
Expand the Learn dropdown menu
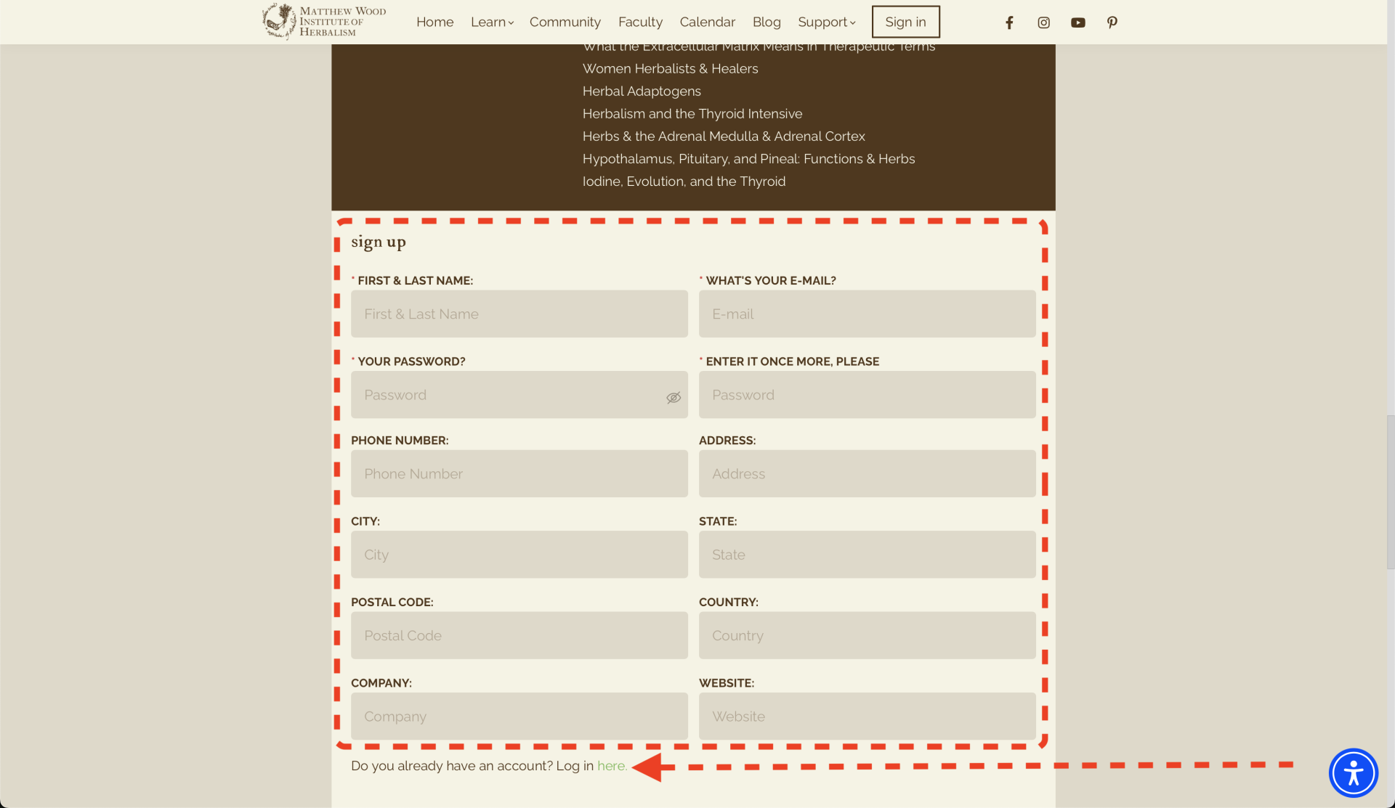click(492, 22)
